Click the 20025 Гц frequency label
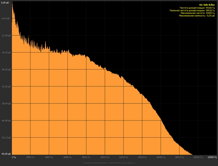Viewport: 218px width, 166px height. [198, 157]
